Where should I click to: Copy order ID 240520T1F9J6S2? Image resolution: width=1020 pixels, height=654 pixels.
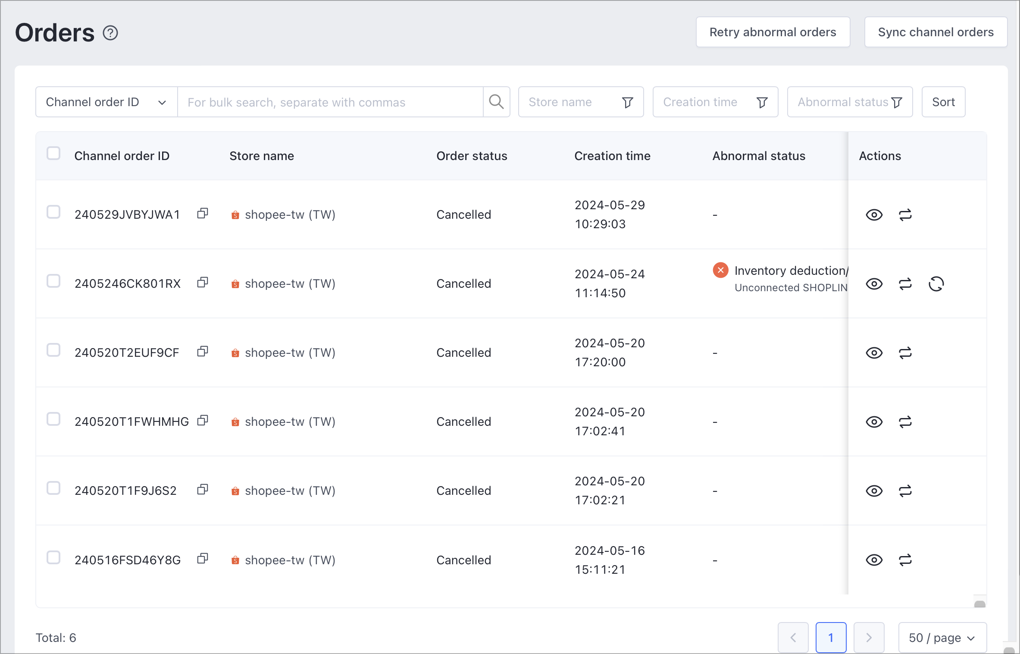(203, 490)
